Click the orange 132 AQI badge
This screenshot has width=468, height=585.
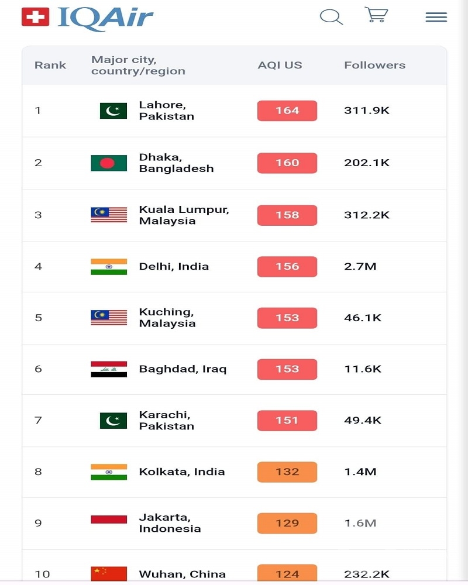(x=287, y=472)
